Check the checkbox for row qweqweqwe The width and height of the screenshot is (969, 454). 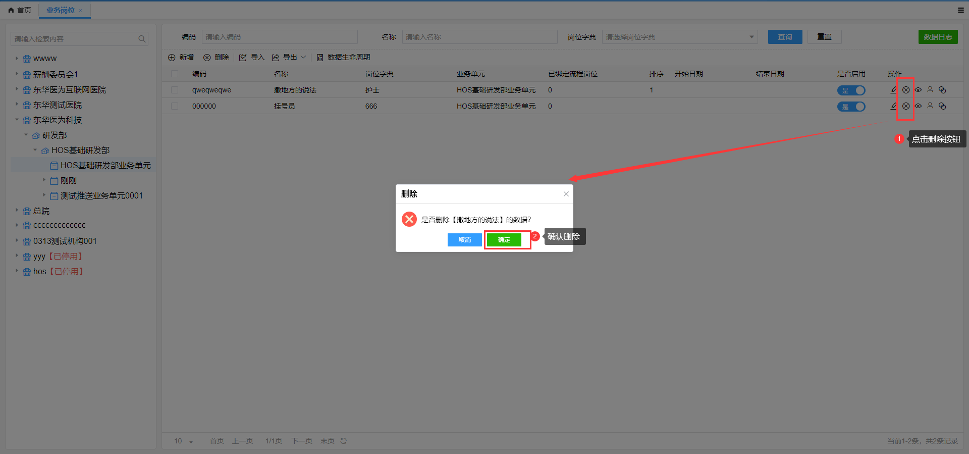(175, 90)
